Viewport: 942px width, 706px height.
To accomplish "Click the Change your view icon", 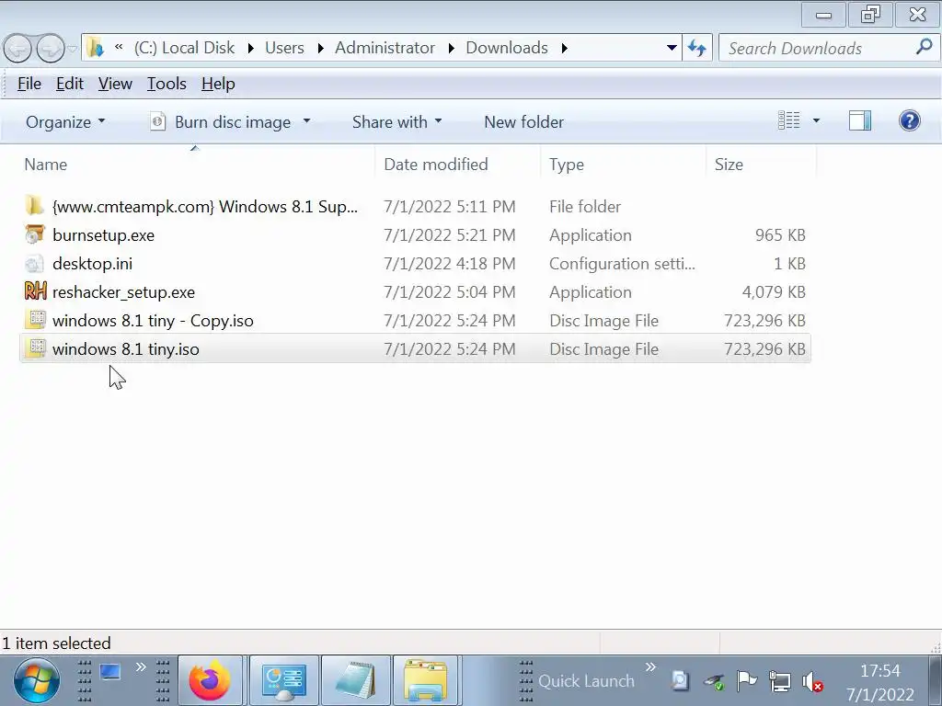I will click(x=788, y=120).
